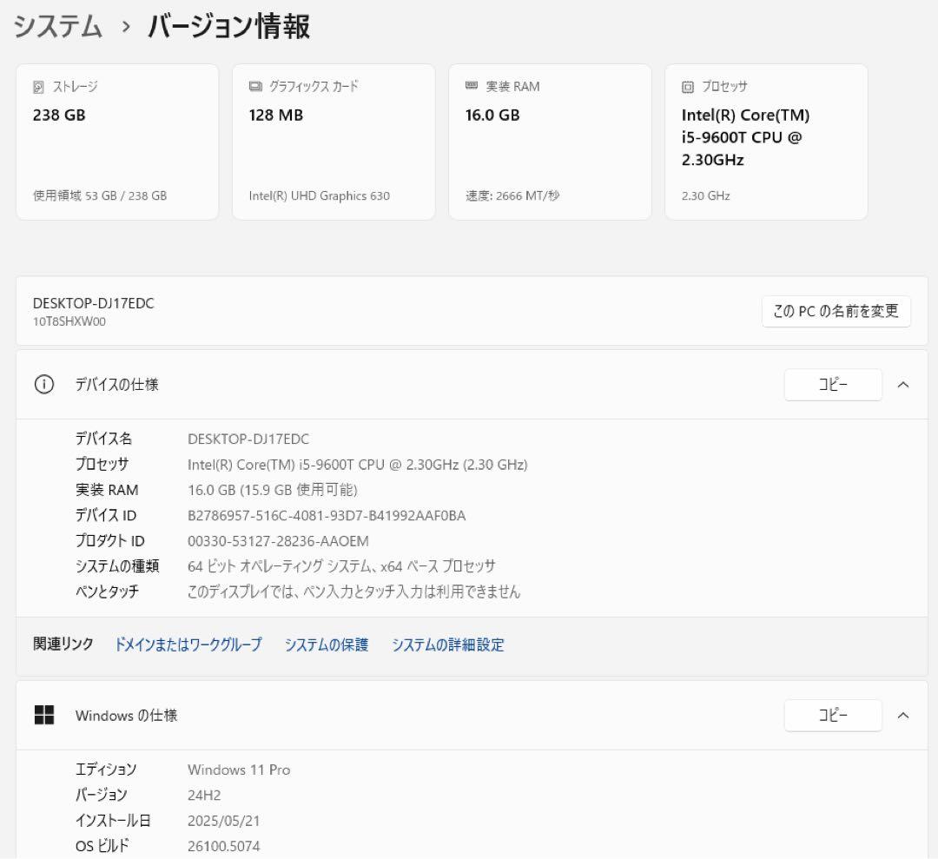This screenshot has width=938, height=859.
Task: Click the graphics card icon above 128 MB
Action: point(253,86)
